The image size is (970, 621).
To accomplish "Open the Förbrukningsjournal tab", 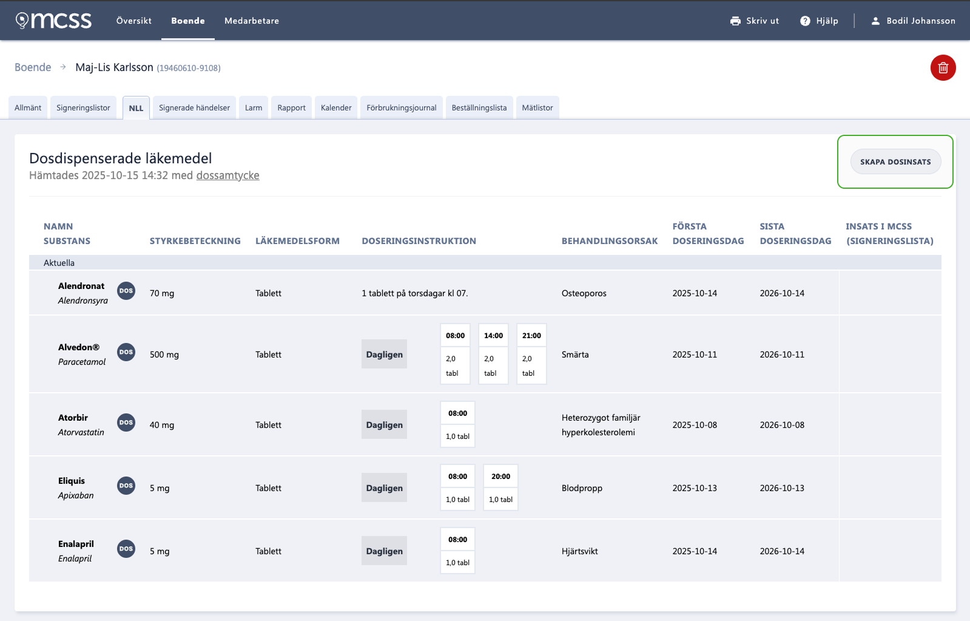I will click(402, 107).
